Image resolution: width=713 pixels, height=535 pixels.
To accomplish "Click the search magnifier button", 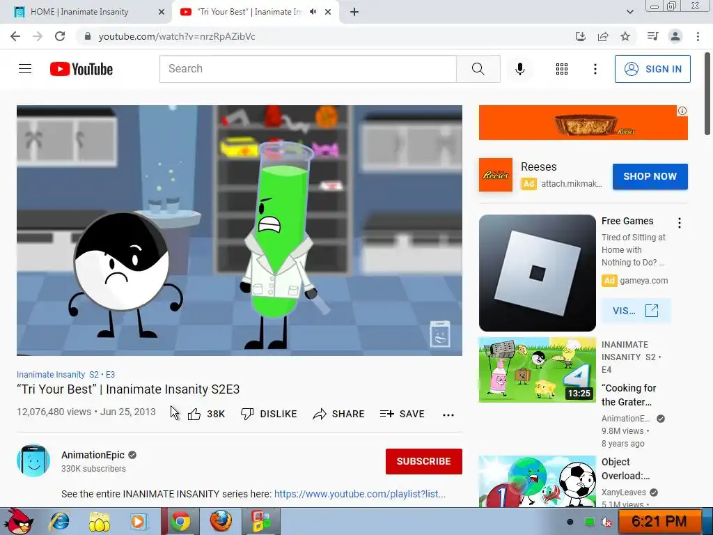I will point(478,69).
